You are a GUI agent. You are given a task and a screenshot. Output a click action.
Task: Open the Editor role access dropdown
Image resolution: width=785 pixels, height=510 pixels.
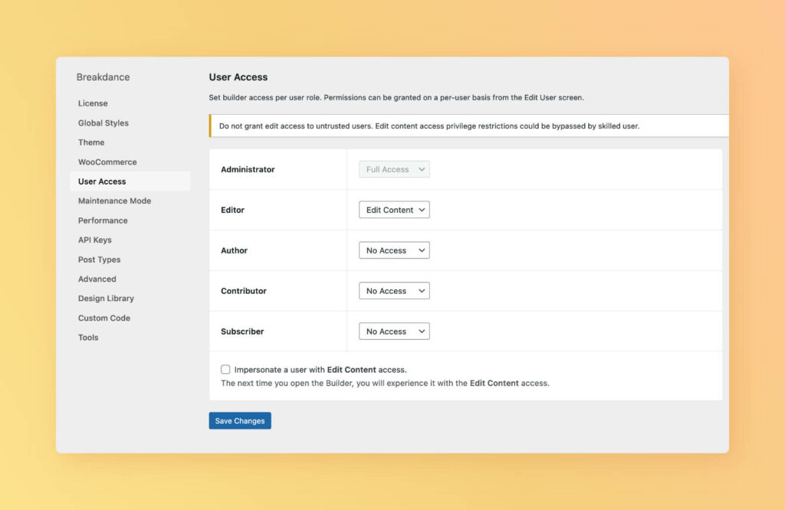click(x=393, y=209)
